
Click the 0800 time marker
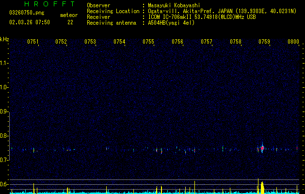(293, 41)
